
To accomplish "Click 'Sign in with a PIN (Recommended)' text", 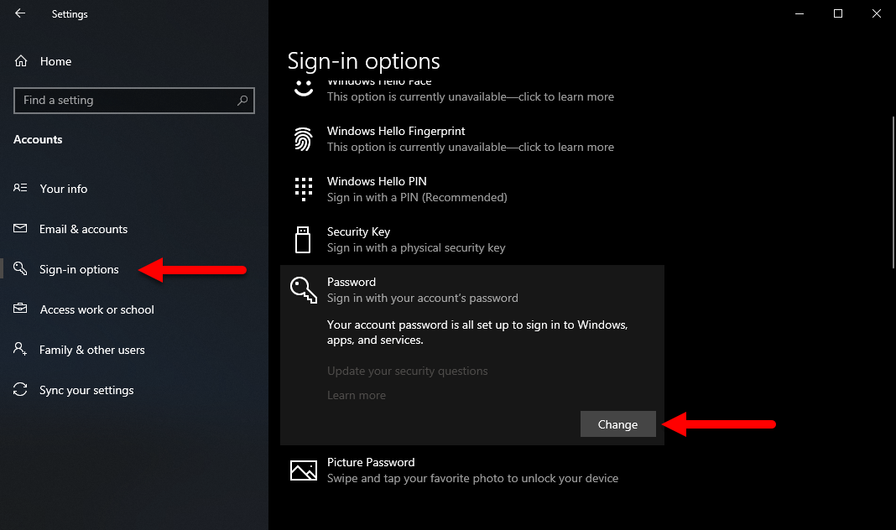I will (417, 197).
